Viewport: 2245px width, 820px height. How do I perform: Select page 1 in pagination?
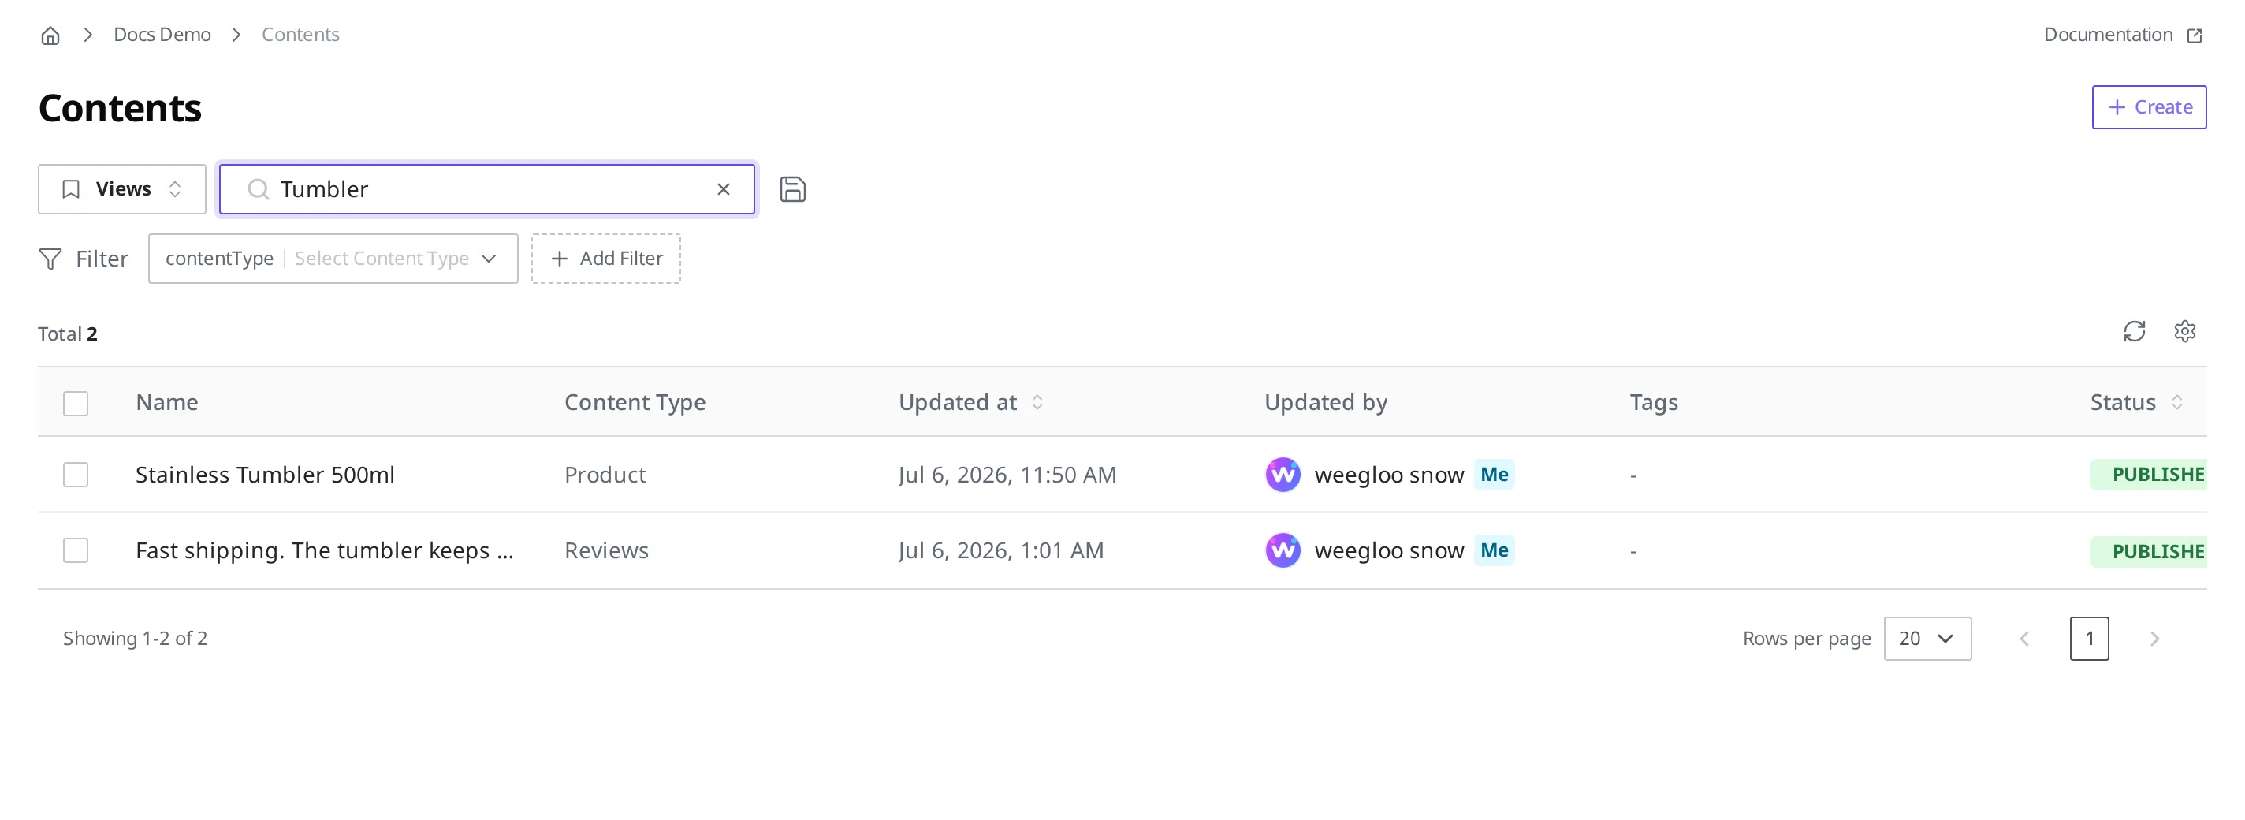[x=2089, y=639]
